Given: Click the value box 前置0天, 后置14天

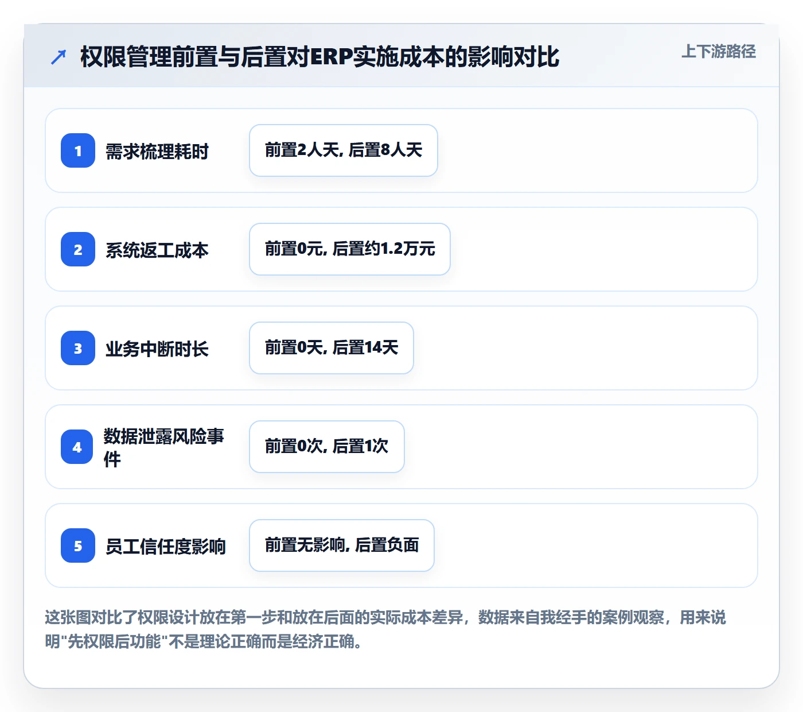Looking at the screenshot, I should (x=332, y=348).
